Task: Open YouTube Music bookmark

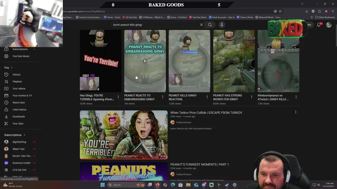Action: tap(198, 17)
